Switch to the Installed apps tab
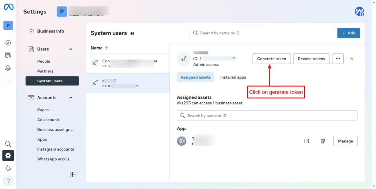 (x=233, y=77)
